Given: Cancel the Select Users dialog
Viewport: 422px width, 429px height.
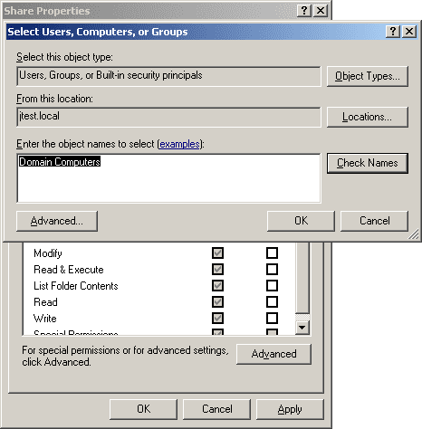Looking at the screenshot, I should tap(374, 221).
